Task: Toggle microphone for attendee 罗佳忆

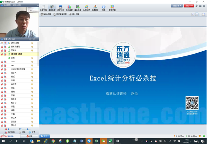Action: tap(2, 125)
